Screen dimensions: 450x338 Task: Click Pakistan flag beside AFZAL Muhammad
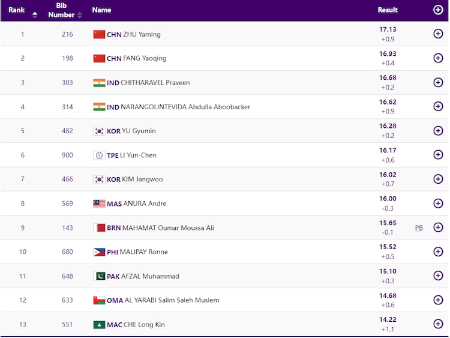click(x=99, y=276)
